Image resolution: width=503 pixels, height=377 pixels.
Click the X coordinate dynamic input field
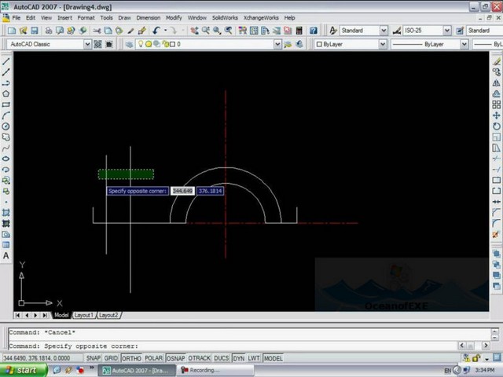coord(182,191)
